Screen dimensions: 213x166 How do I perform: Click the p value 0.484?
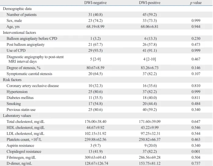[196, 104]
